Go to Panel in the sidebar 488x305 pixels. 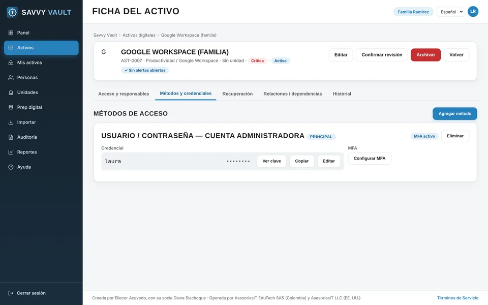click(x=41, y=33)
